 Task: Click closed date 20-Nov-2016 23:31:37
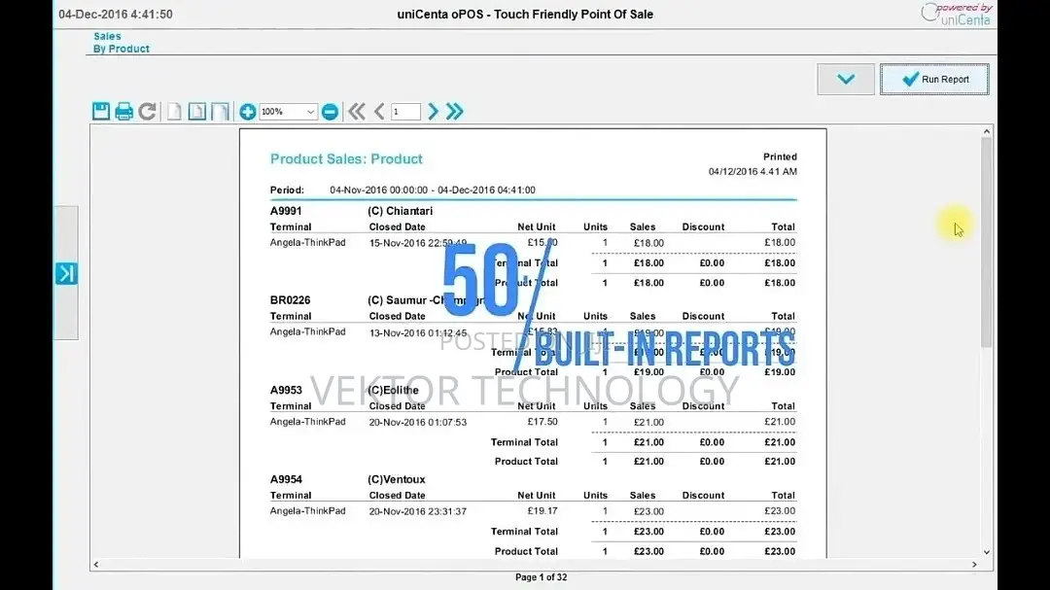(x=418, y=511)
